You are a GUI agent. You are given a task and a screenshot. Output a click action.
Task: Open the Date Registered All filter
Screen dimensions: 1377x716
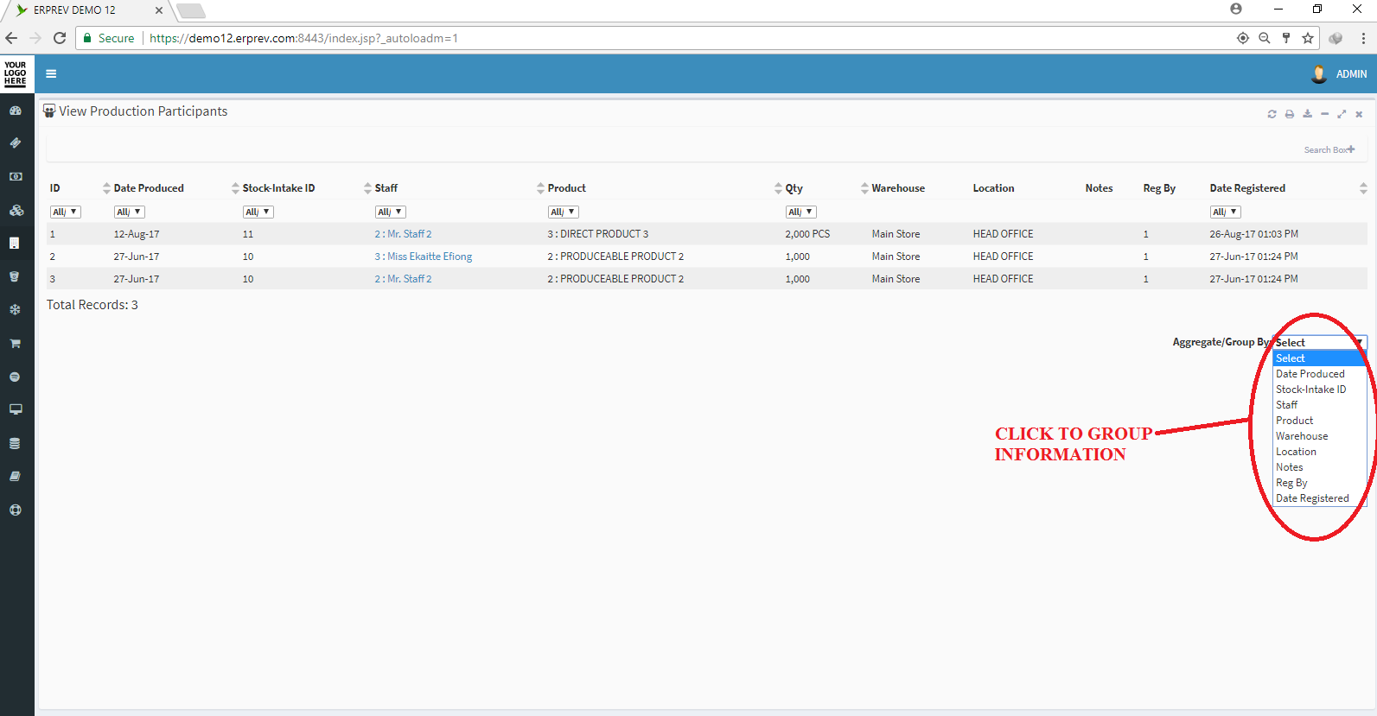tap(1225, 212)
